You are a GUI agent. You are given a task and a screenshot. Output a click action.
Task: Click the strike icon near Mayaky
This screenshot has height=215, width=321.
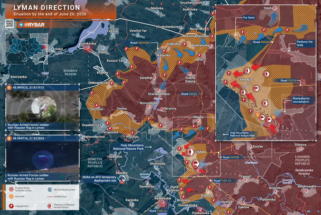122,180
